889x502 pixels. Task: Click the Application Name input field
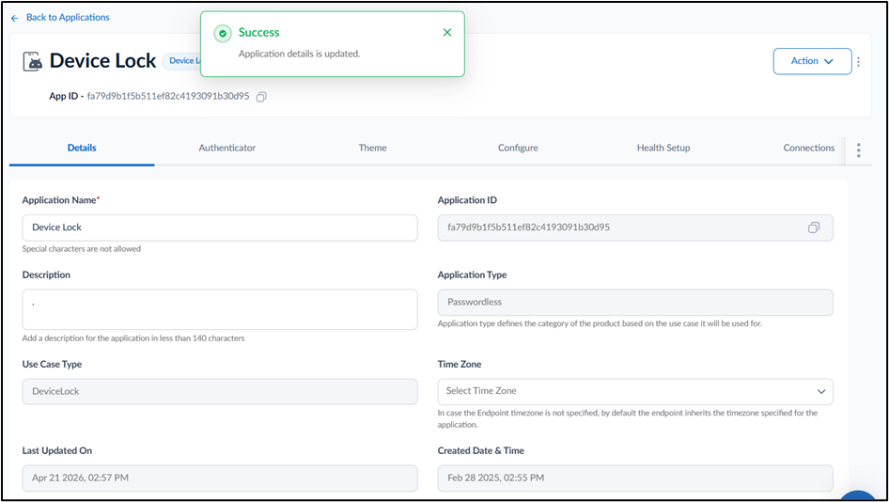tap(220, 227)
